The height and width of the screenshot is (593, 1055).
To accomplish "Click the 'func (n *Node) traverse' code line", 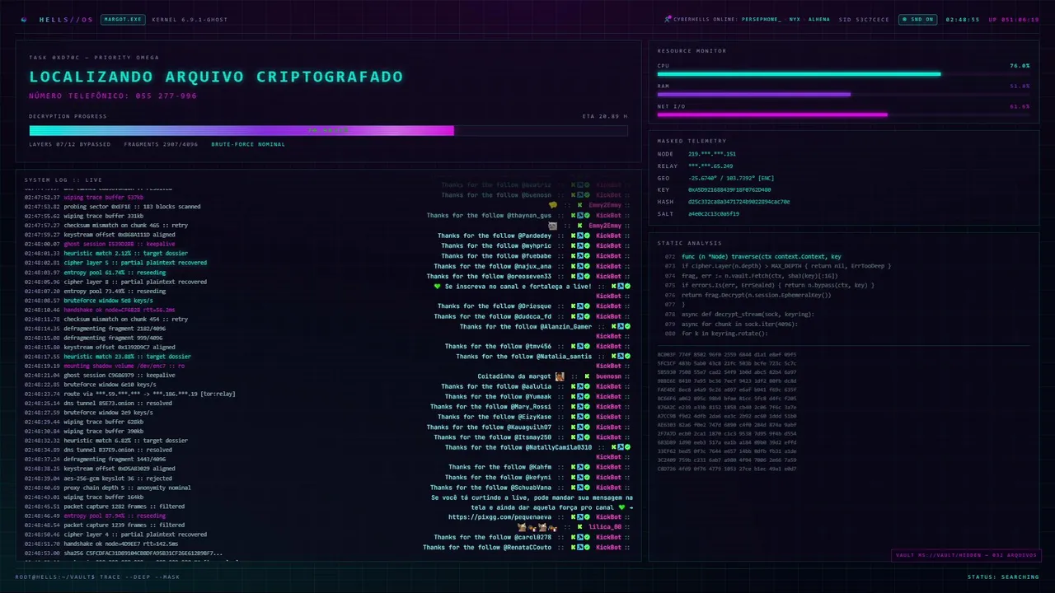I will tap(762, 256).
